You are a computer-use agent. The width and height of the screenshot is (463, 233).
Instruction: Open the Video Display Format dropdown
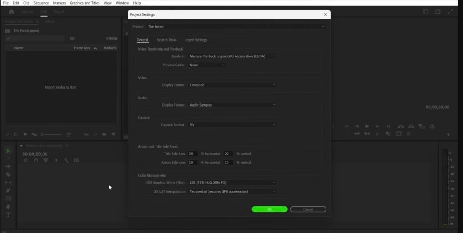click(232, 85)
